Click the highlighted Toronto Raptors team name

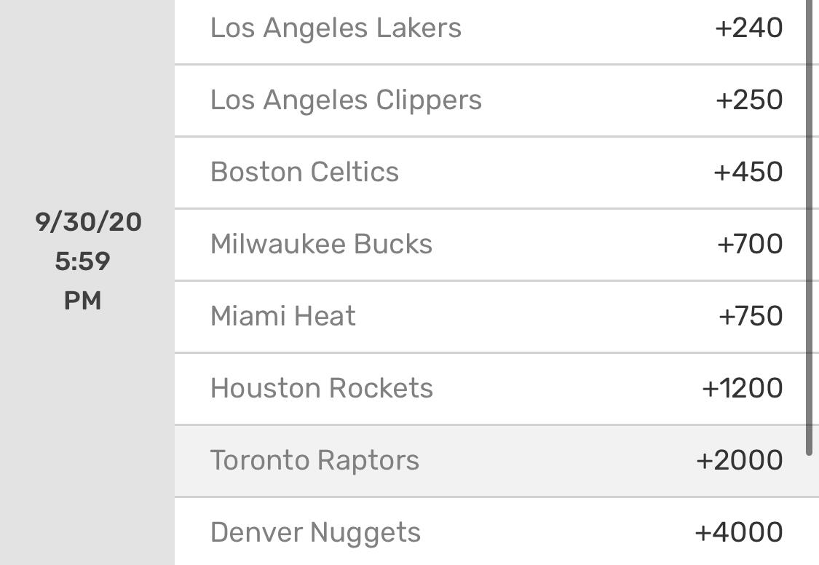click(314, 461)
